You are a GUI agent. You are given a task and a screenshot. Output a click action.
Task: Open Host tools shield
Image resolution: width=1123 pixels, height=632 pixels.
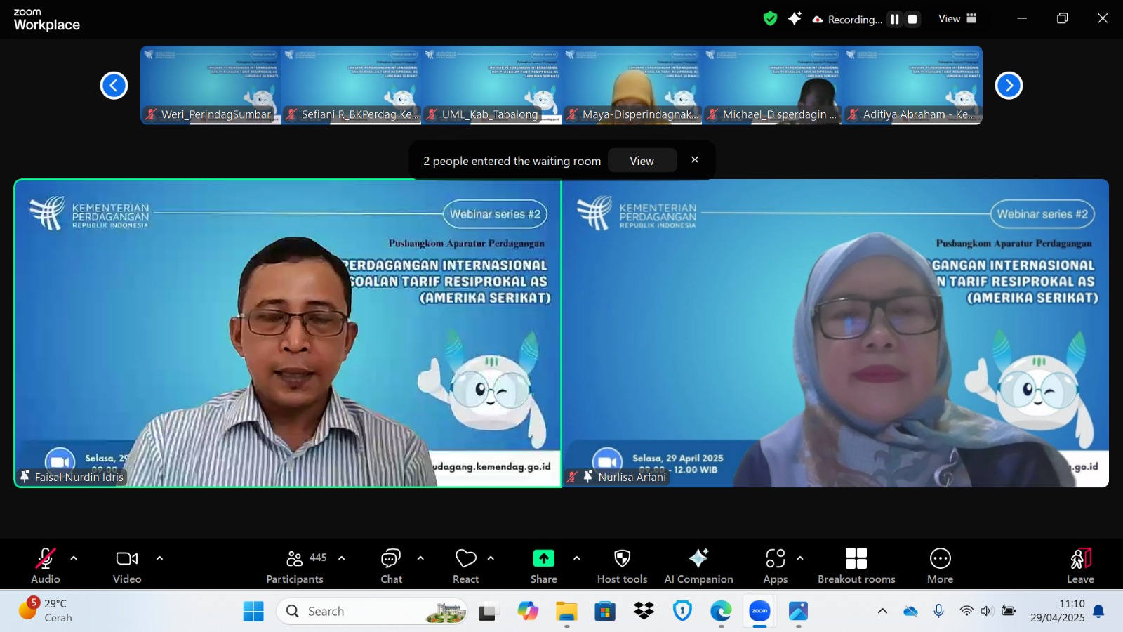point(622,565)
